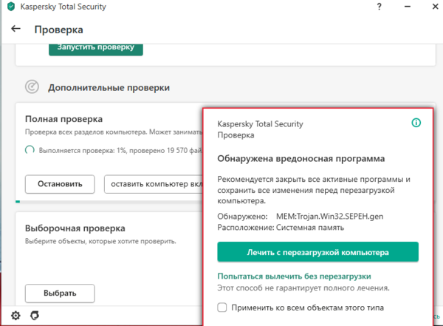Open settings with the gear icon
This screenshot has height=326, width=443.
(x=16, y=316)
